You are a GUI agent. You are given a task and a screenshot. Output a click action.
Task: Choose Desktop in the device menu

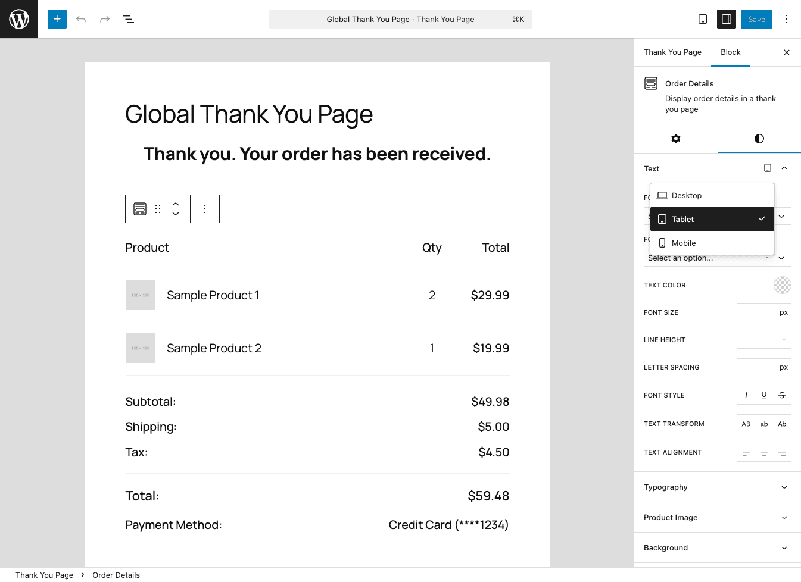tap(686, 195)
